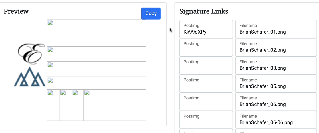Click the wide broken image in bottom row
This screenshot has width=319, height=133.
click(115, 105)
